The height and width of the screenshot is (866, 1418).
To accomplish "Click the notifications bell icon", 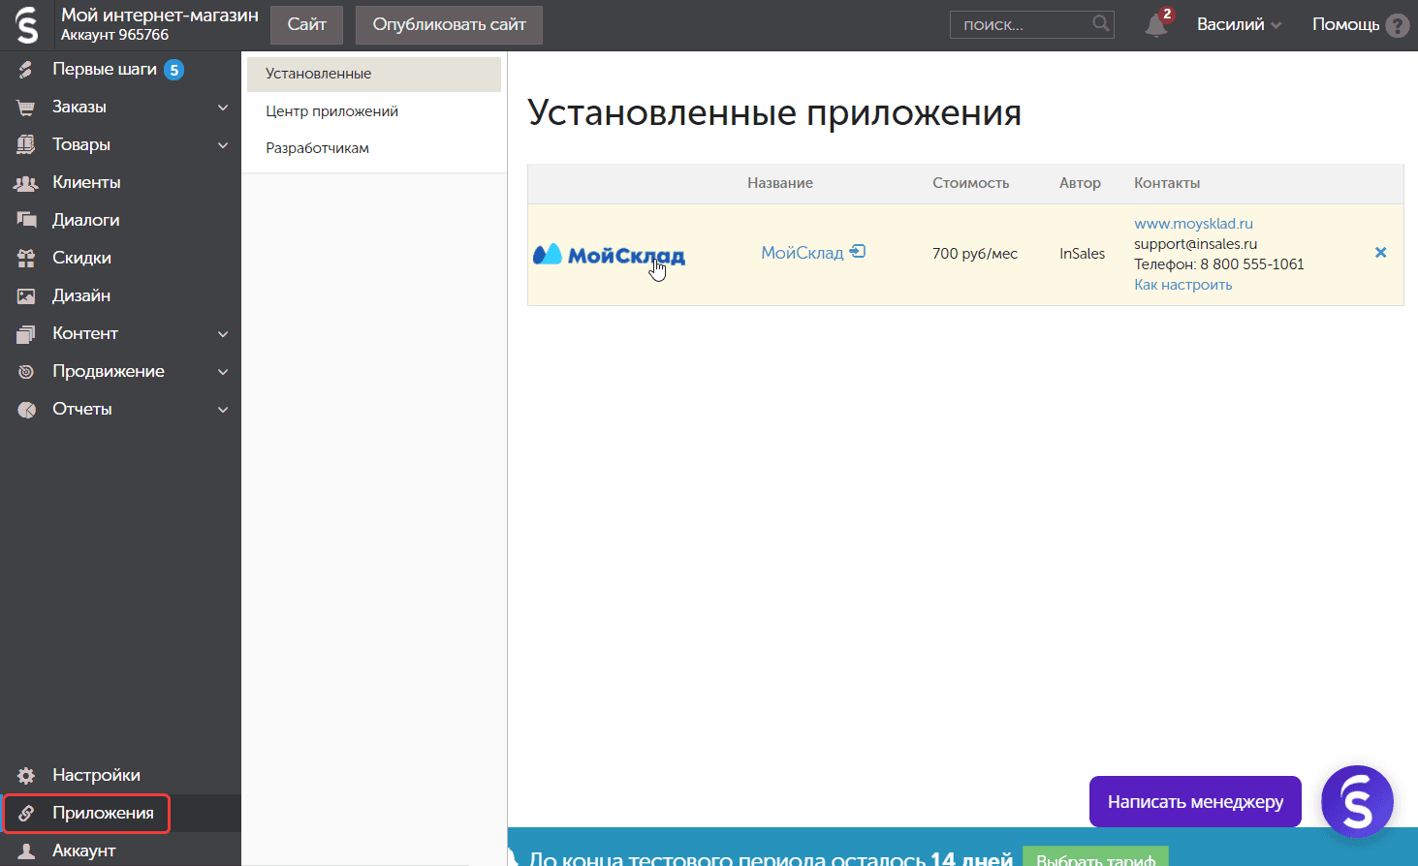I will point(1155,25).
